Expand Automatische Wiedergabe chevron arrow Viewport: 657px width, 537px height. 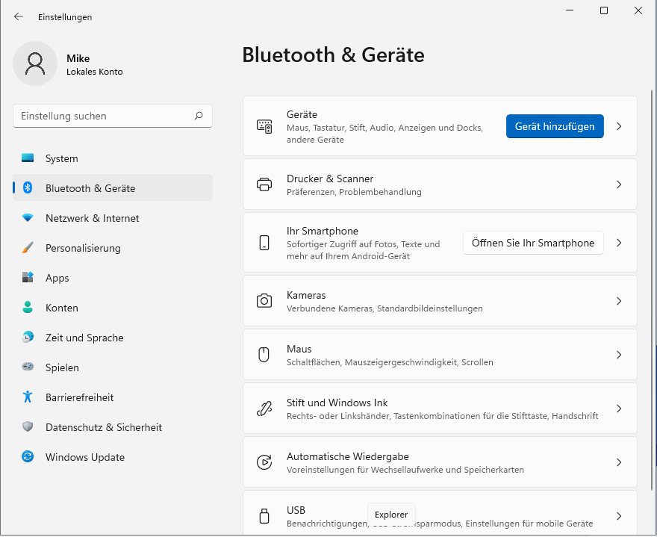619,462
